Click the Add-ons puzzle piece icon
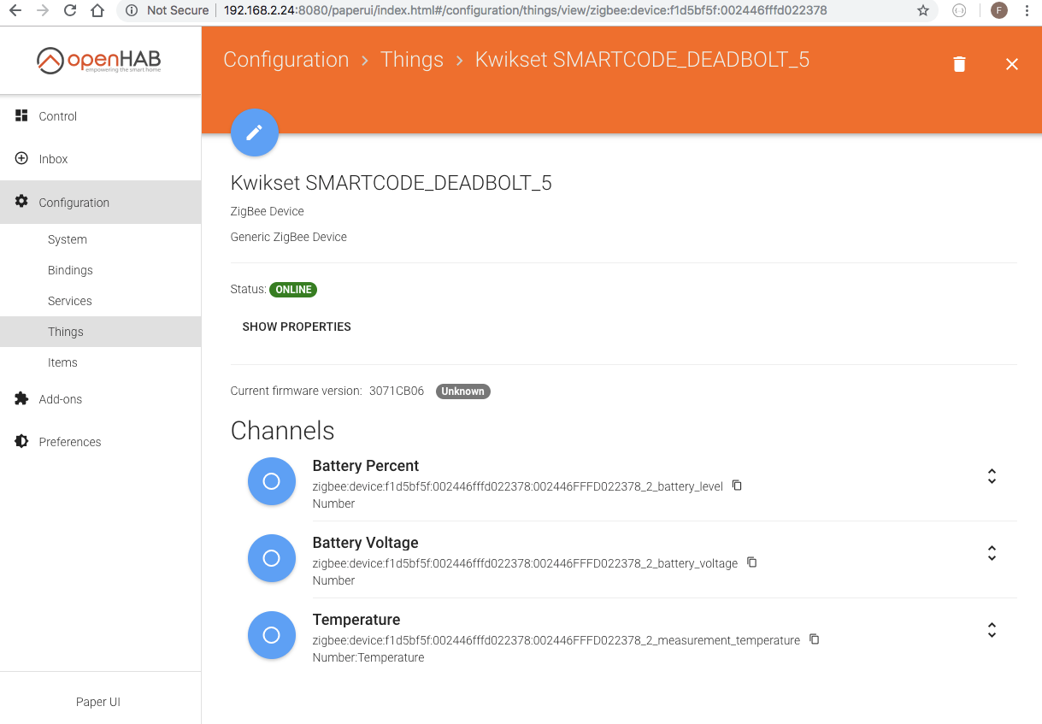 coord(22,398)
